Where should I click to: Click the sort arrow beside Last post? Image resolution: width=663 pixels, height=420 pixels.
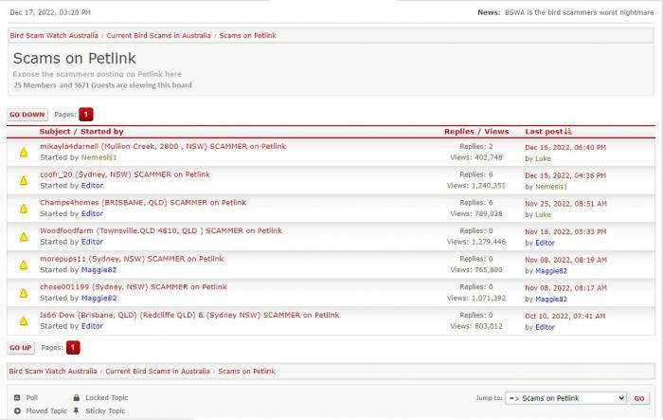[568, 132]
